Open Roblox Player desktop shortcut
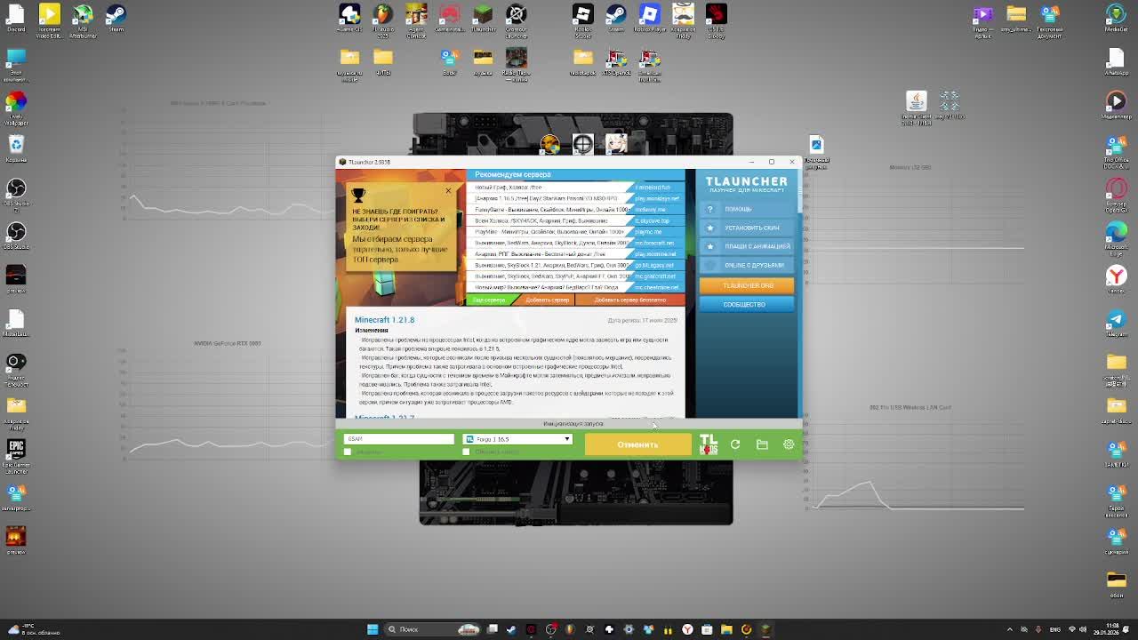The width and height of the screenshot is (1138, 640). click(x=650, y=18)
